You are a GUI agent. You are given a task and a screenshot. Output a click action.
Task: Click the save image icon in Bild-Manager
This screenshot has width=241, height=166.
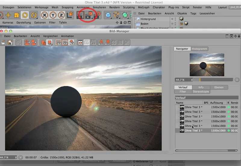[x=10, y=43]
